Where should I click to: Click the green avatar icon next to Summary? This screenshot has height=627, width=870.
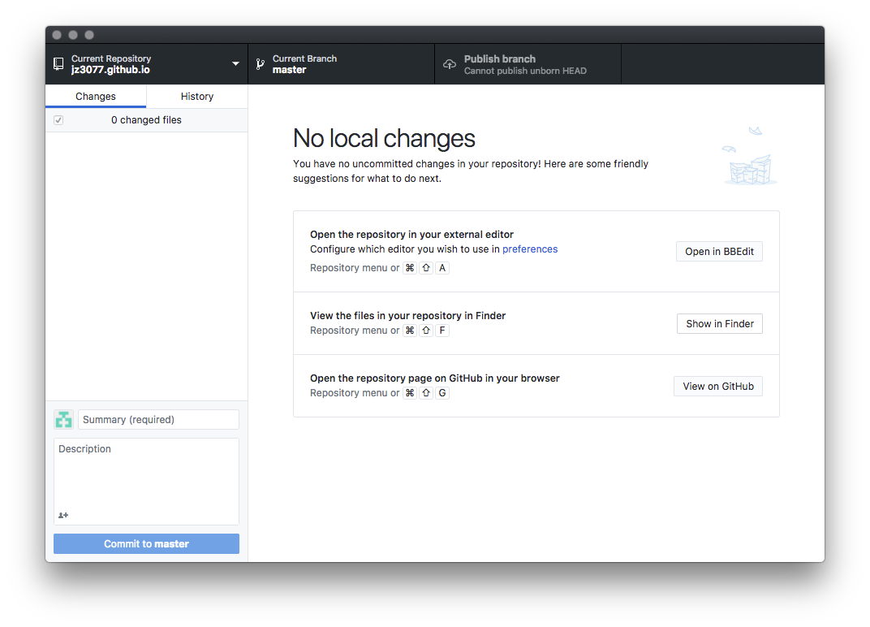click(63, 419)
